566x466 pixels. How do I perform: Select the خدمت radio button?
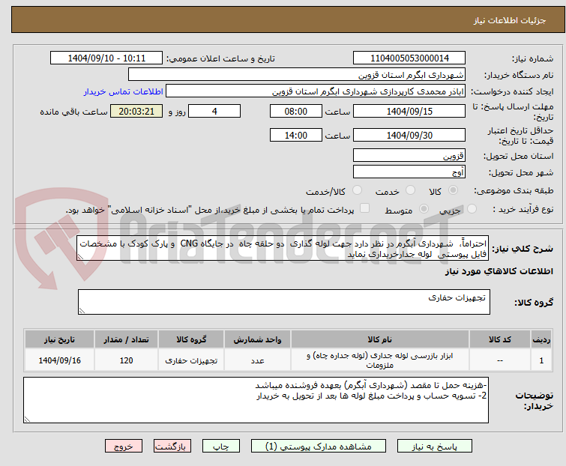pyautogui.click(x=410, y=190)
